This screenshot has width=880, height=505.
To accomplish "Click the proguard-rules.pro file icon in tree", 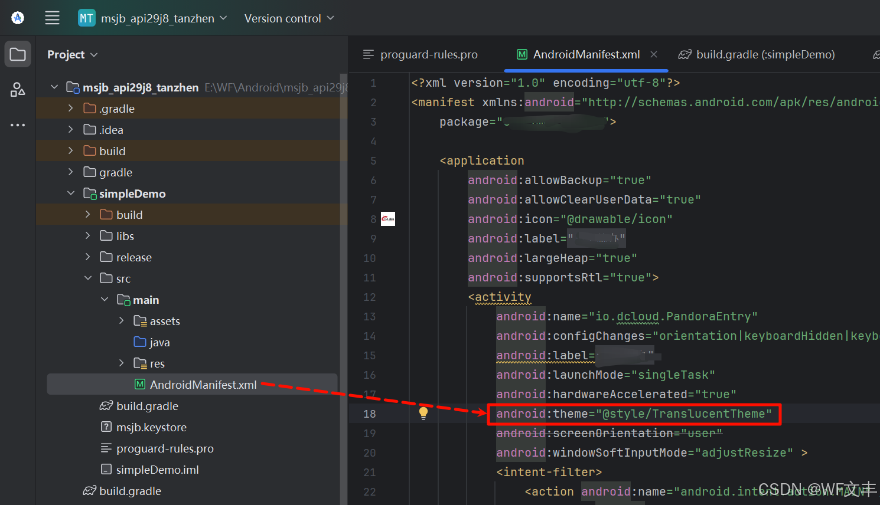I will [106, 448].
